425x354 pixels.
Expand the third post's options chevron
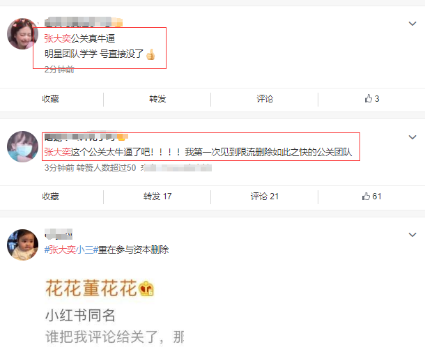pos(412,235)
